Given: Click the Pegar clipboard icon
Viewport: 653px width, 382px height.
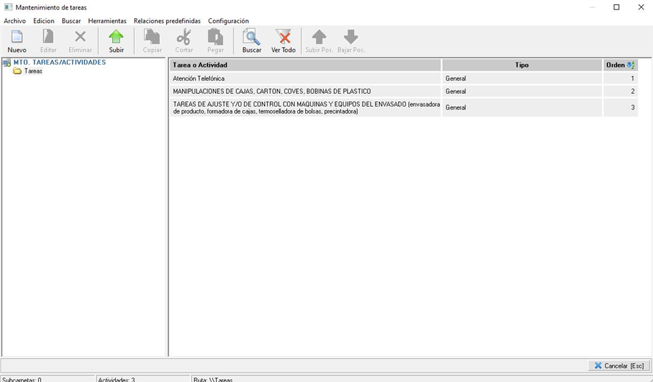Looking at the screenshot, I should [216, 37].
